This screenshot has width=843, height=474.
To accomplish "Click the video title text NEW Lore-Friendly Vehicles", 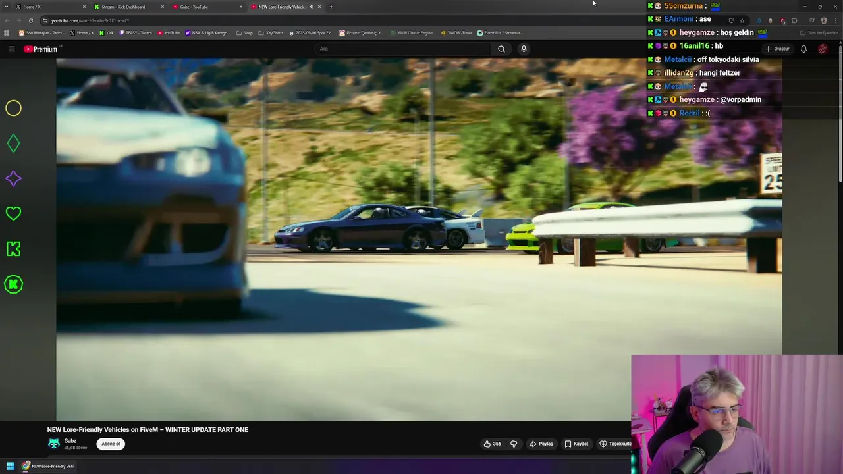I will pyautogui.click(x=148, y=429).
